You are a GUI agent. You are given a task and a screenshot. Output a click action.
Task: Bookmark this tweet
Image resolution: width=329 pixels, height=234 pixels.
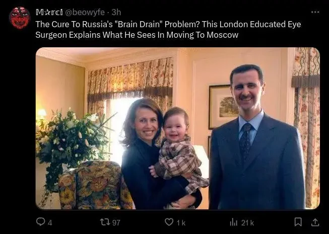click(x=298, y=222)
